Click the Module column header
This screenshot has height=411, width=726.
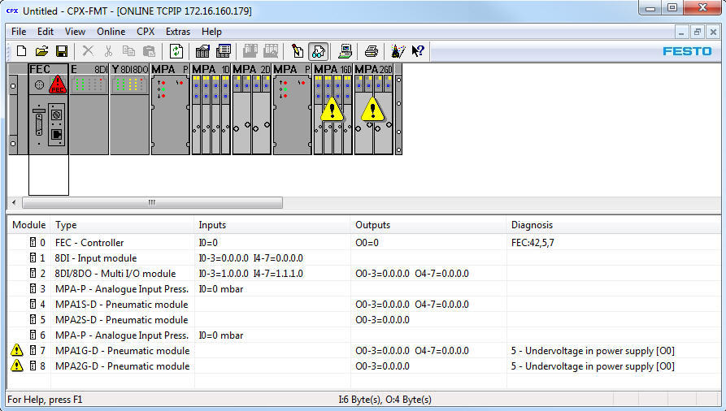[x=28, y=225]
